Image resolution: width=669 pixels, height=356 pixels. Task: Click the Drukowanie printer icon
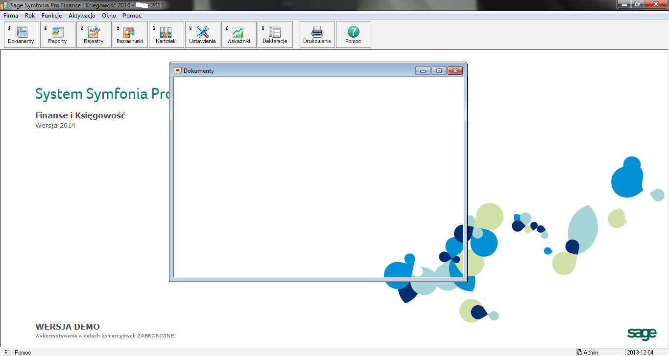pyautogui.click(x=317, y=32)
